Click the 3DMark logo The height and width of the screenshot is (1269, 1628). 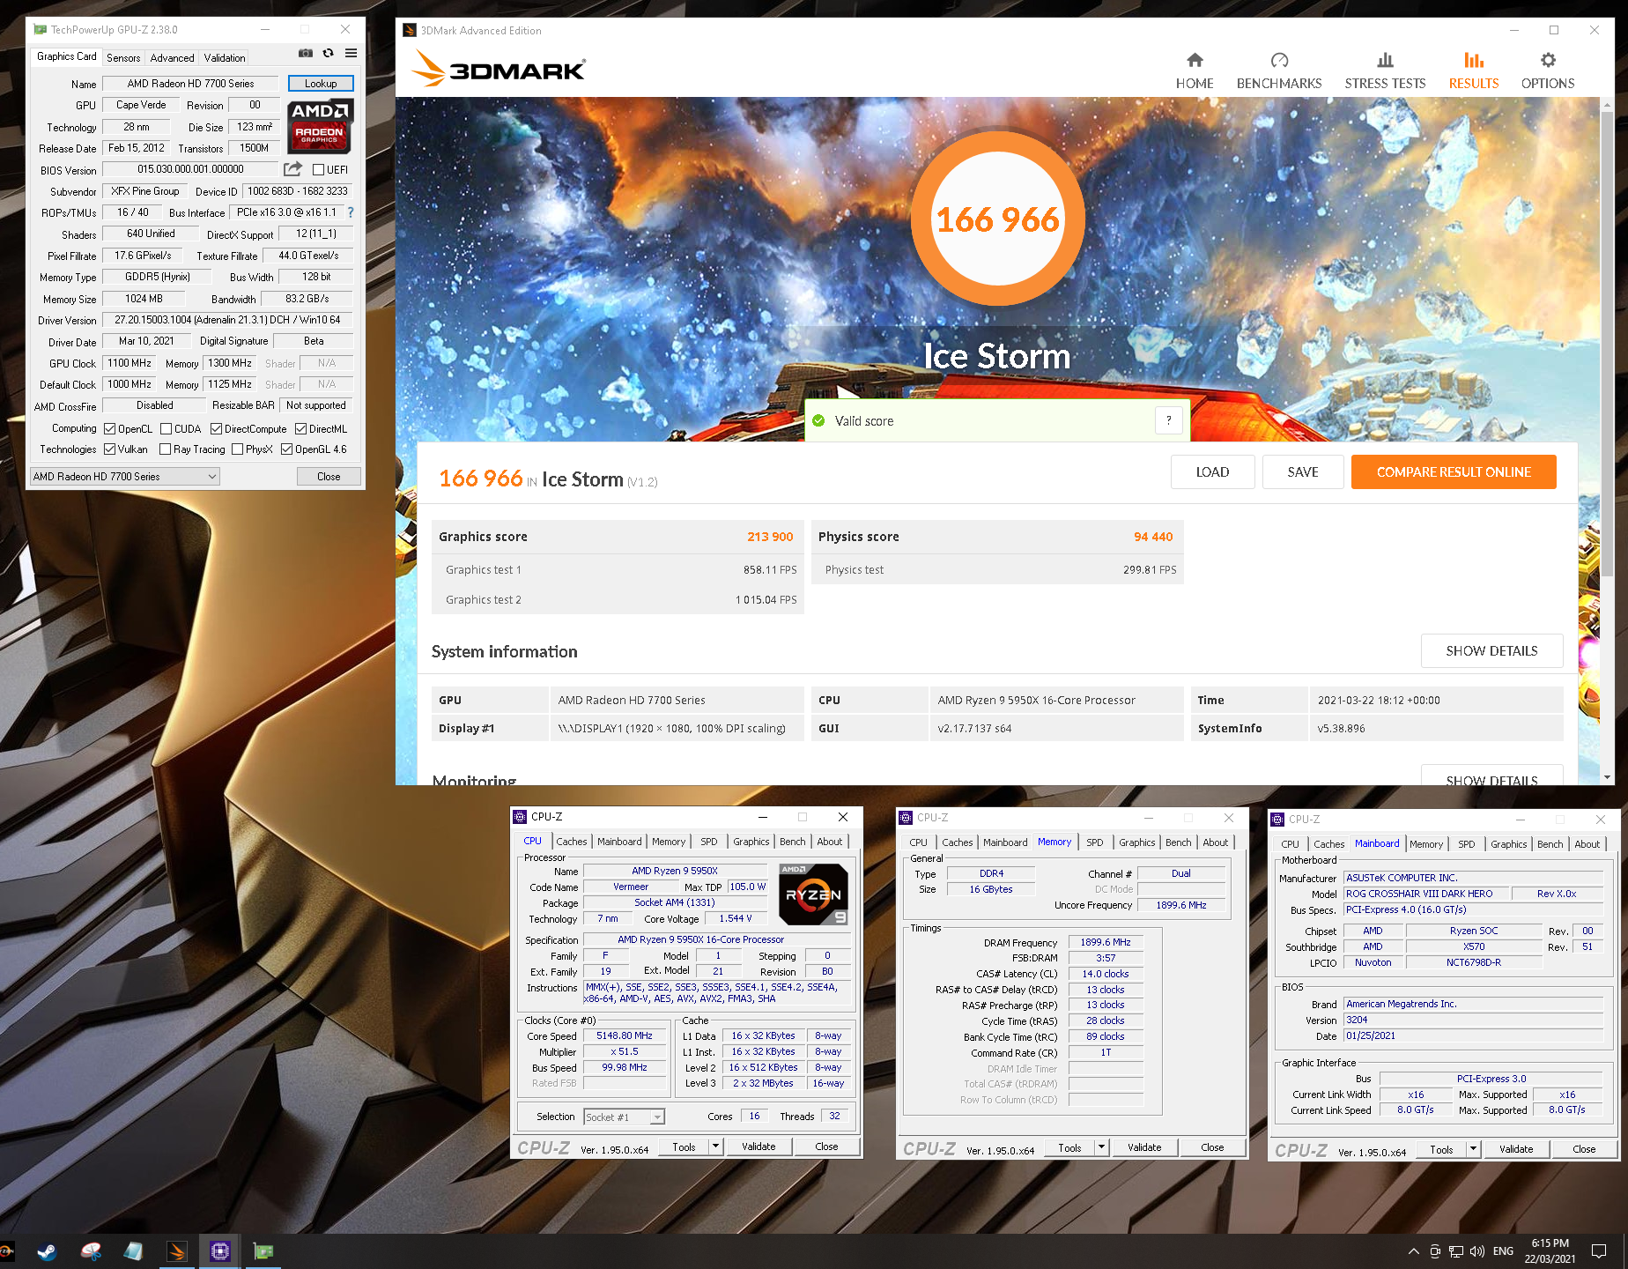click(499, 69)
